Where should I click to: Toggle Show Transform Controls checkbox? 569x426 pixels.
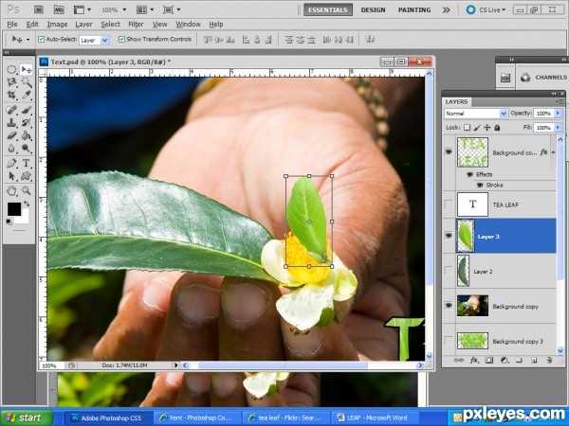click(x=122, y=39)
